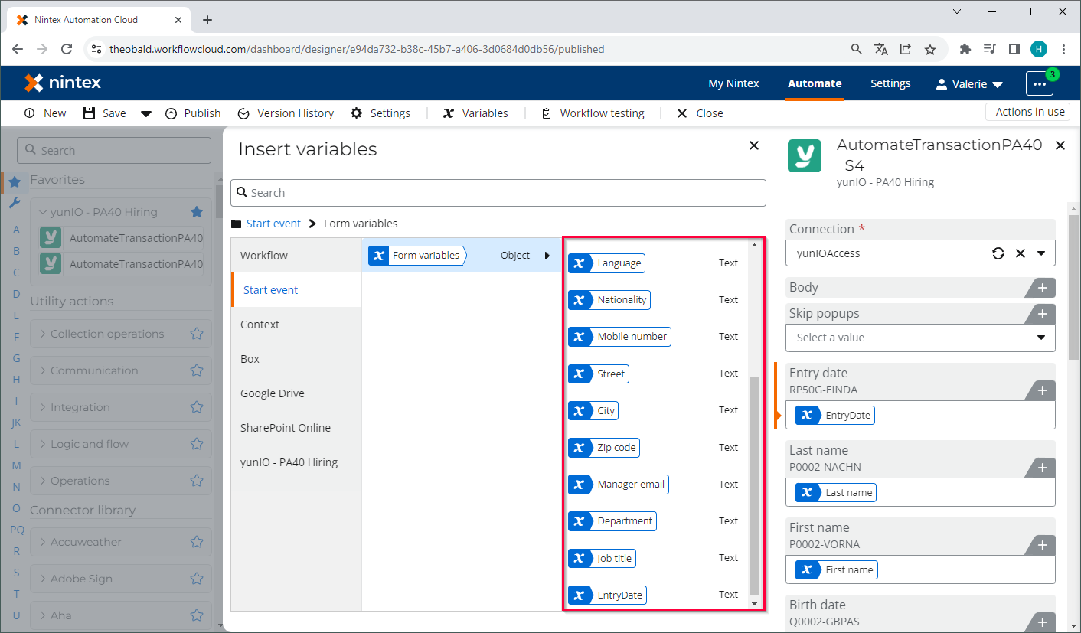Refresh the yunIOAccess connection
Viewport: 1081px width, 633px height.
(998, 253)
